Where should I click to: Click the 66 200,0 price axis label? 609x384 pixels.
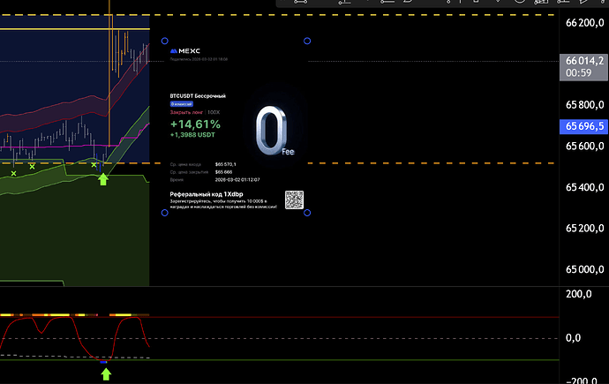pos(583,24)
